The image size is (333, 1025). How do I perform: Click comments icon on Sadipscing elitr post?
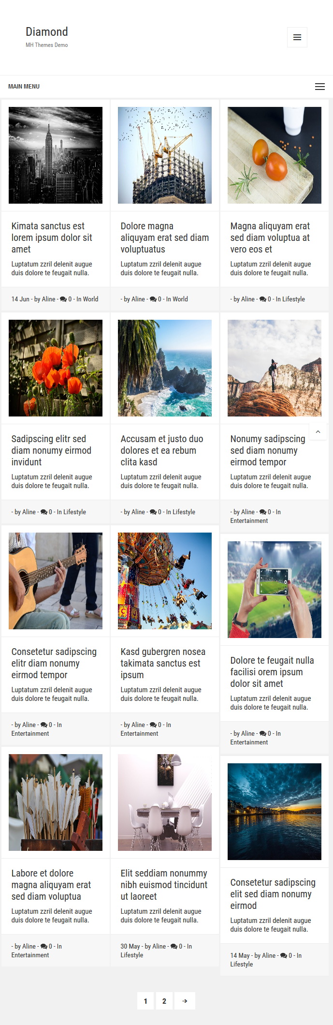click(x=44, y=512)
